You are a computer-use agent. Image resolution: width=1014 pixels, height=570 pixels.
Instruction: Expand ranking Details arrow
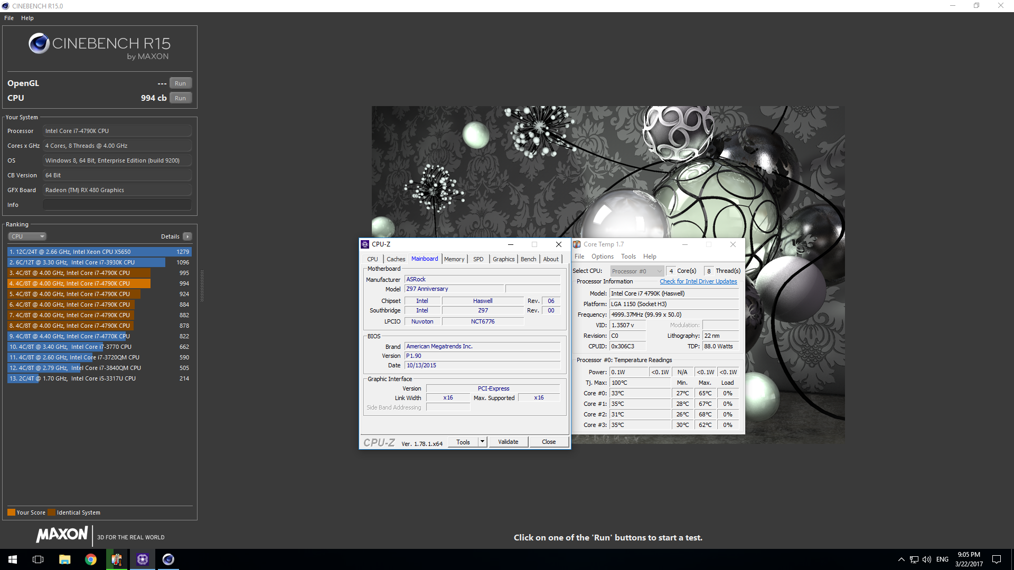click(x=187, y=236)
